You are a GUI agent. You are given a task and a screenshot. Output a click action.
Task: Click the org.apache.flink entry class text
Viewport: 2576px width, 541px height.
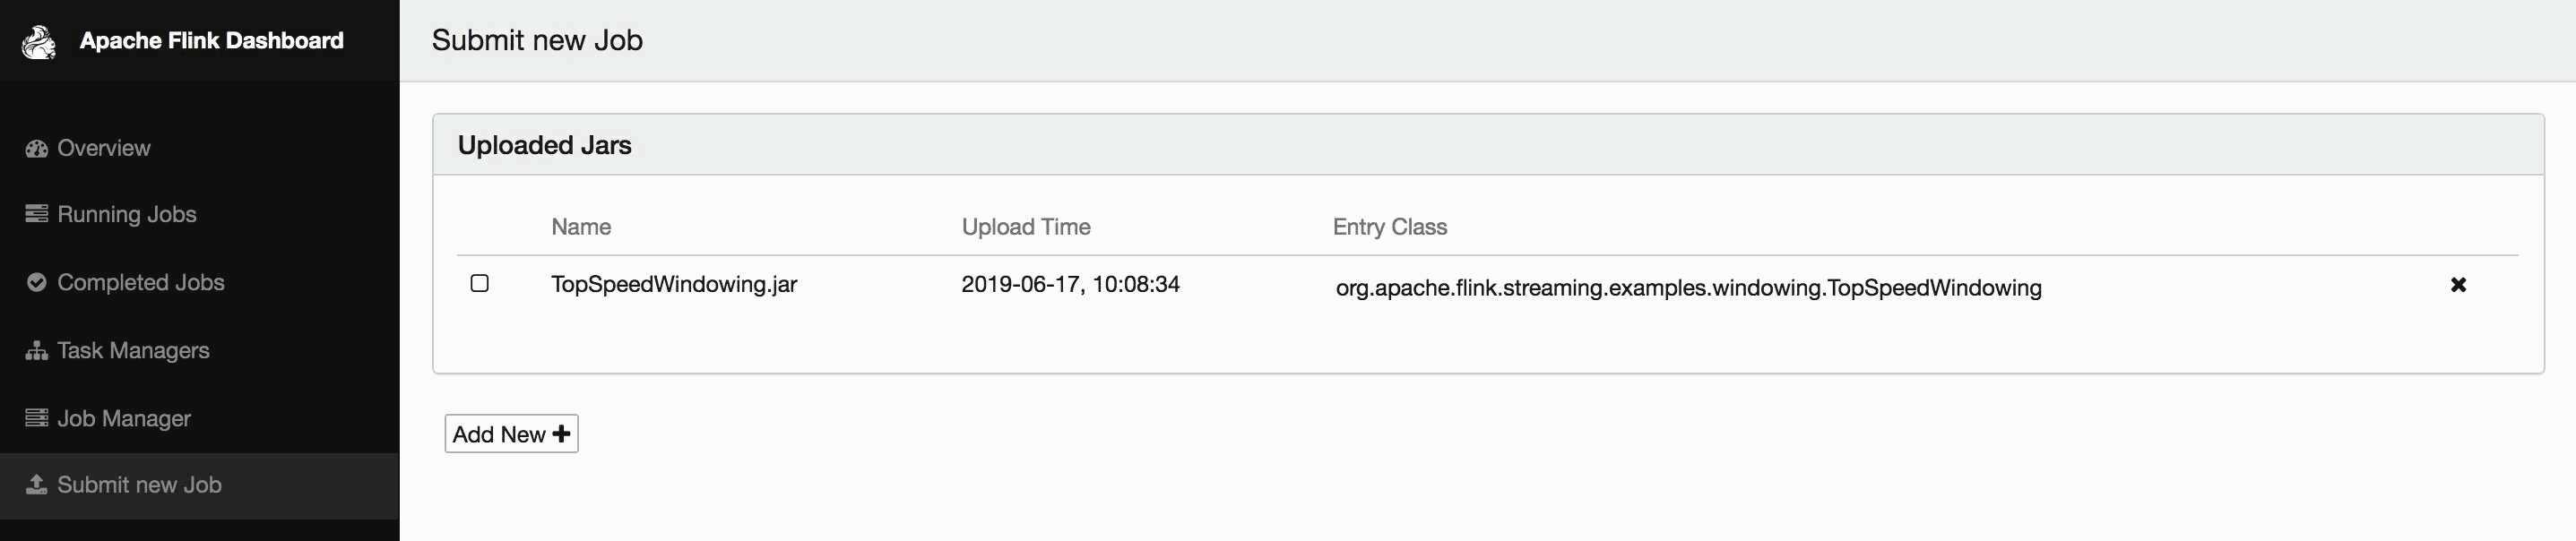[x=1688, y=288]
